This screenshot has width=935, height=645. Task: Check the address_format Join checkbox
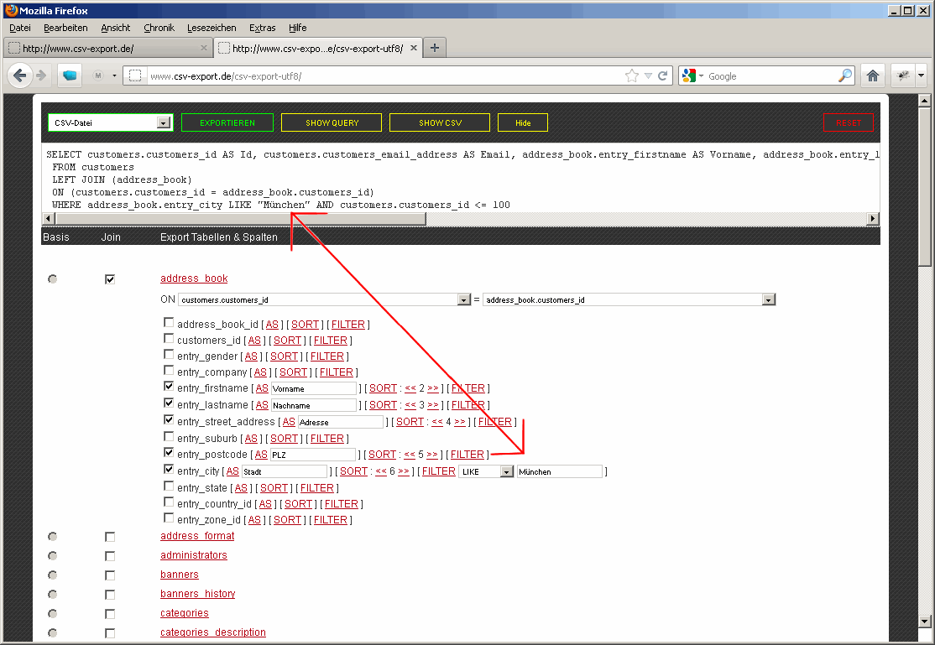click(110, 537)
